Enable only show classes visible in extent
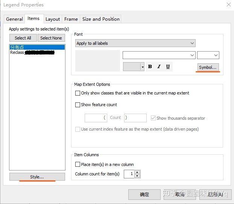234x204 pixels. point(77,93)
